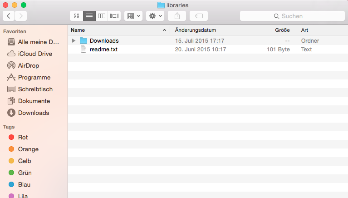Click the edit tags button

pos(199,16)
